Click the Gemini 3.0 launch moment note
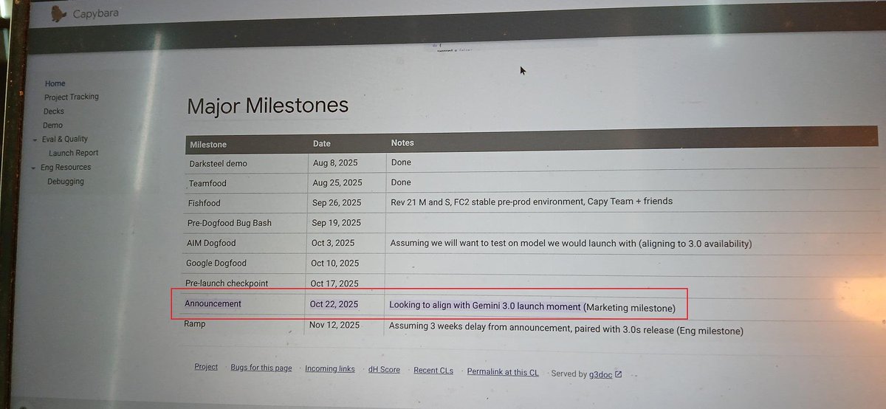The height and width of the screenshot is (409, 886). [532, 306]
